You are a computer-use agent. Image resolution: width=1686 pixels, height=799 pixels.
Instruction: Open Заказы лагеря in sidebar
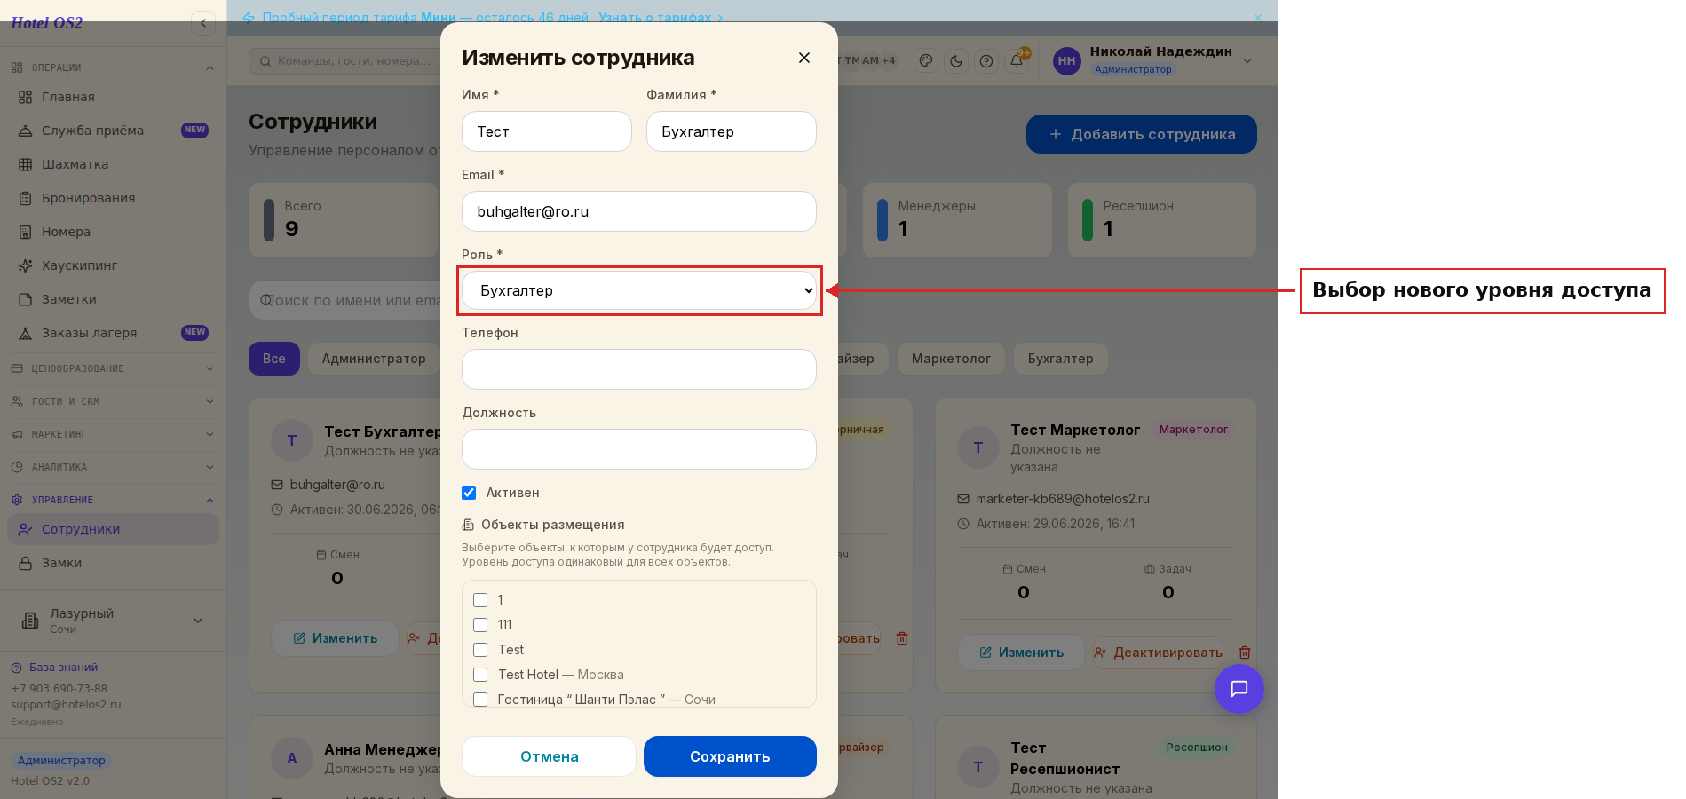point(113,333)
